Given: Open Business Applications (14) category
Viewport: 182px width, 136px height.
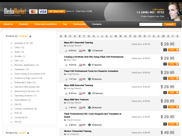Looking at the screenshot, I should [x=27, y=65].
